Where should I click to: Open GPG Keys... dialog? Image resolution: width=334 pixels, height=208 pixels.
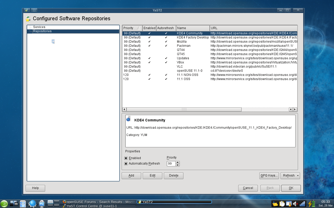pyautogui.click(x=269, y=176)
